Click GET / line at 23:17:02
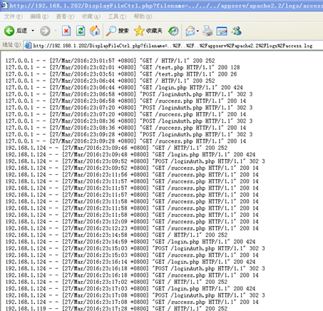Viewport: 323px width, 311px height. (116, 282)
